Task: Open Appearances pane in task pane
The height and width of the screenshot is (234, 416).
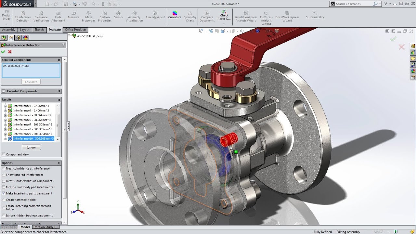Action: pyautogui.click(x=413, y=71)
